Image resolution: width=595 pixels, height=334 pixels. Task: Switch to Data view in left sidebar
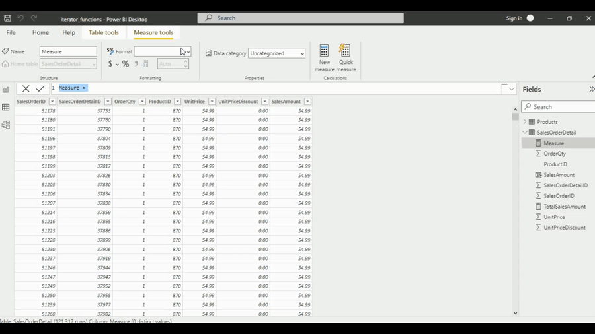pyautogui.click(x=6, y=107)
